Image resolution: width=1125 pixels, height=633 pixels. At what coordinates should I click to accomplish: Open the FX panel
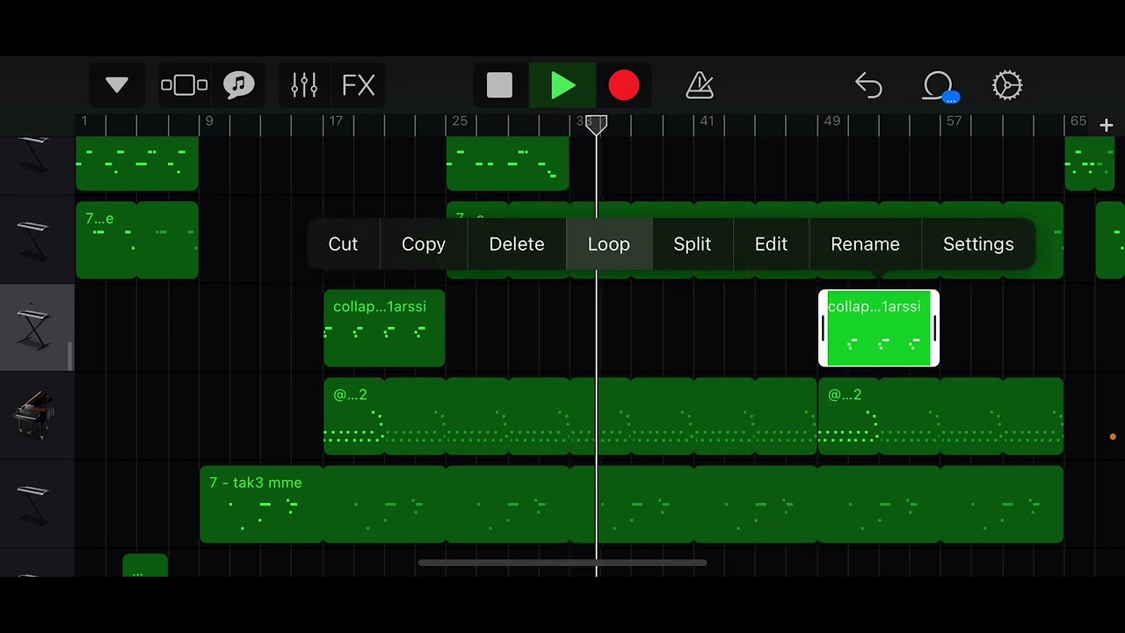[359, 85]
